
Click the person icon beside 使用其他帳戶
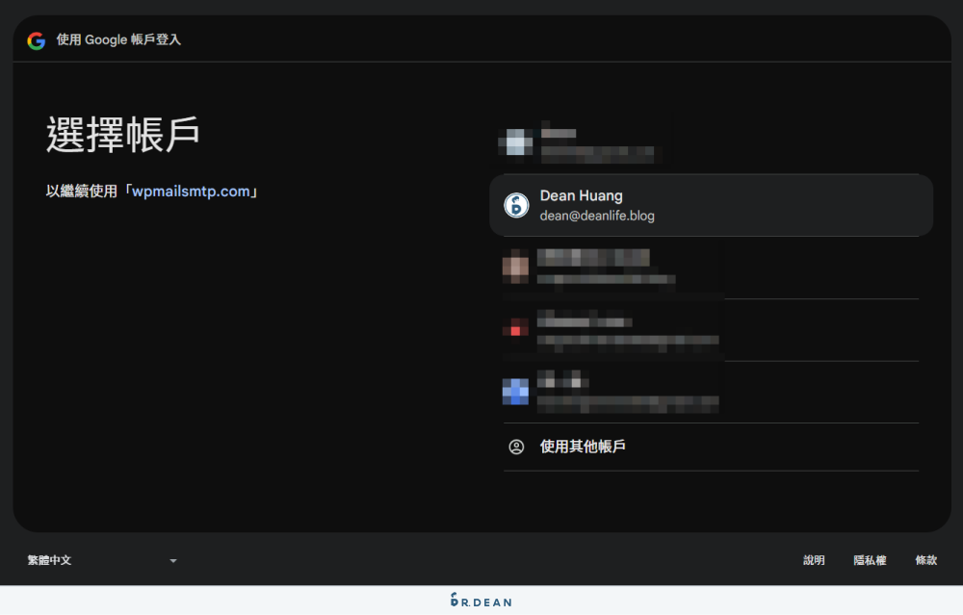point(516,447)
